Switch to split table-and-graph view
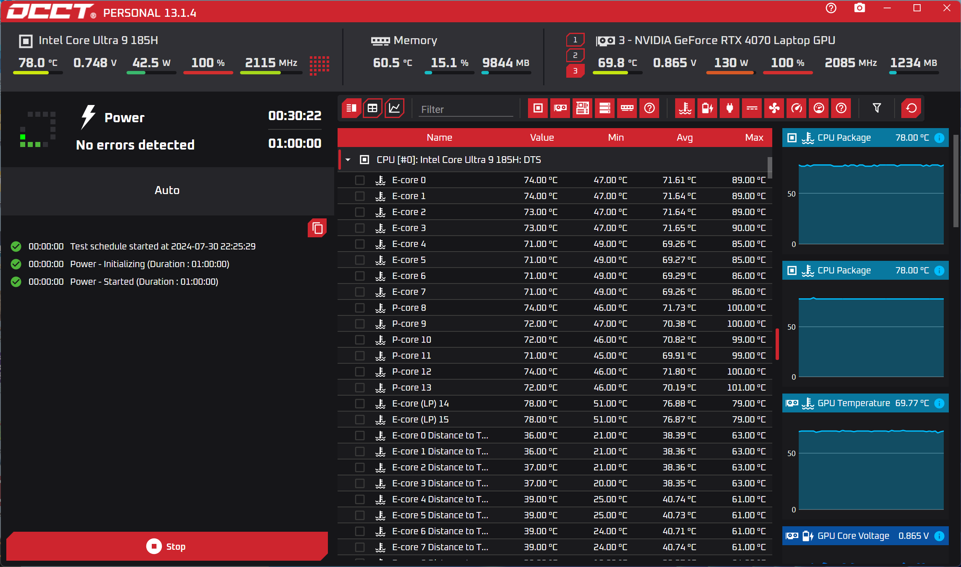 (351, 108)
